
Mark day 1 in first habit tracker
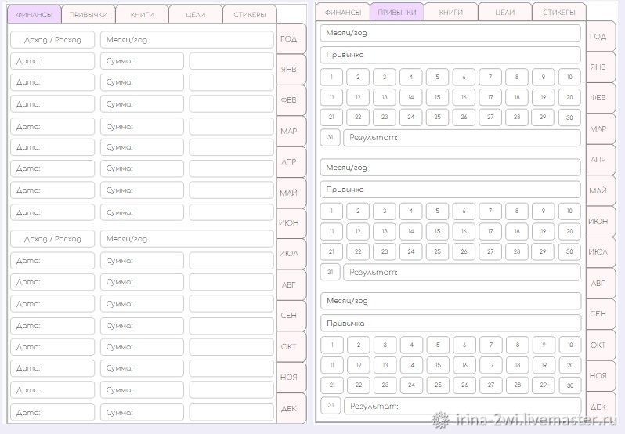(x=331, y=77)
